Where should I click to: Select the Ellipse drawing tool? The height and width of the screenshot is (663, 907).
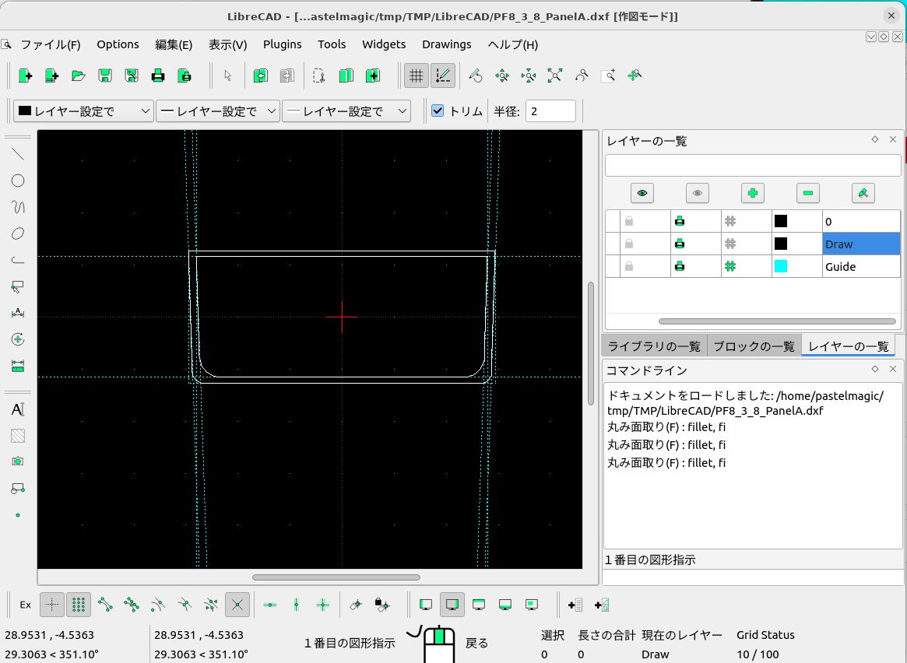pyautogui.click(x=18, y=233)
